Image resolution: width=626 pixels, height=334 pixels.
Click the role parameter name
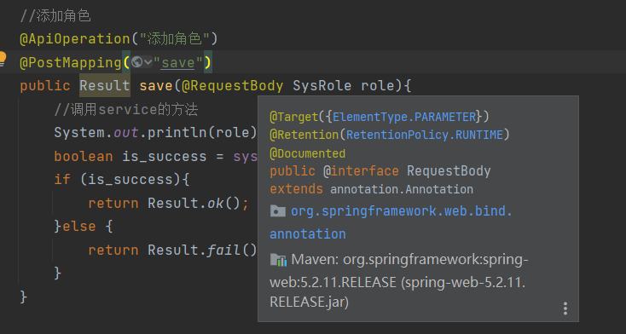click(378, 85)
